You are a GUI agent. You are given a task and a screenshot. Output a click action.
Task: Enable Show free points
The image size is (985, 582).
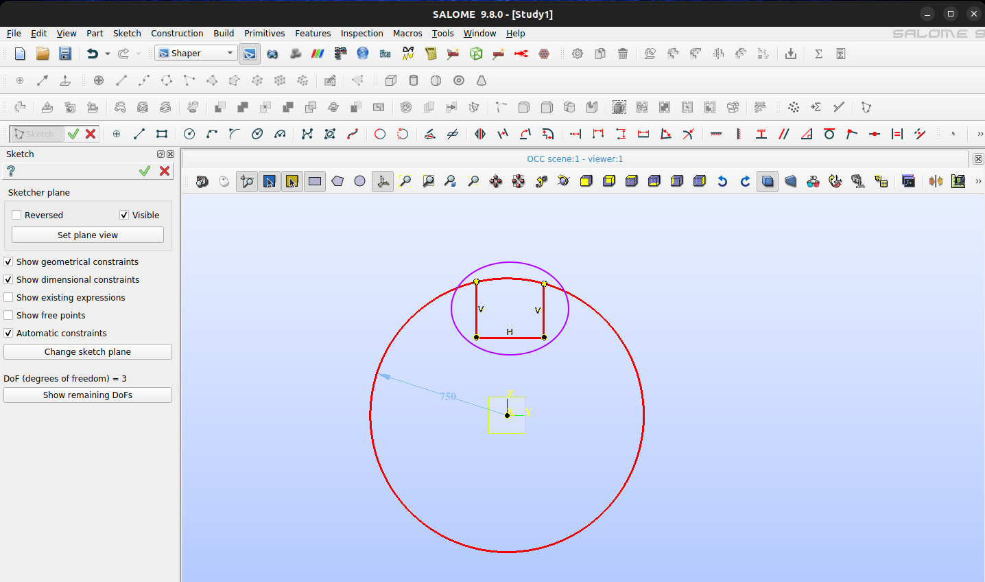[8, 315]
